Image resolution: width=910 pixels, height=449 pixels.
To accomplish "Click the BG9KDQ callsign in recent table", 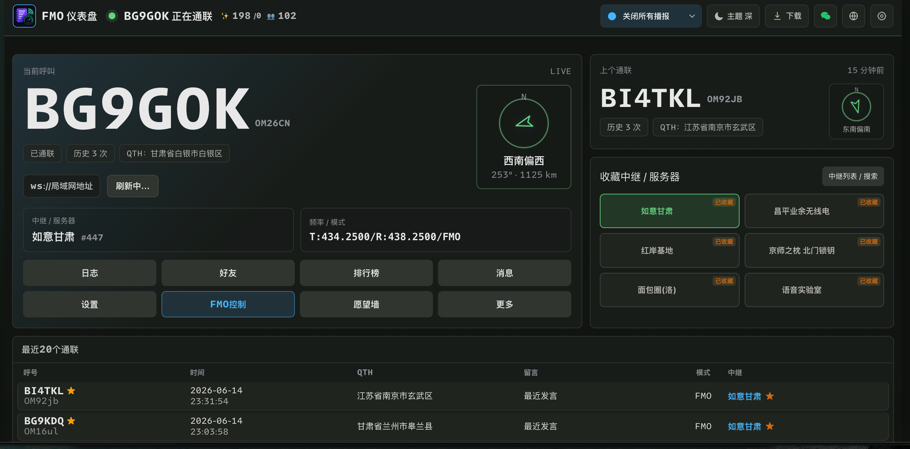I will (x=44, y=420).
